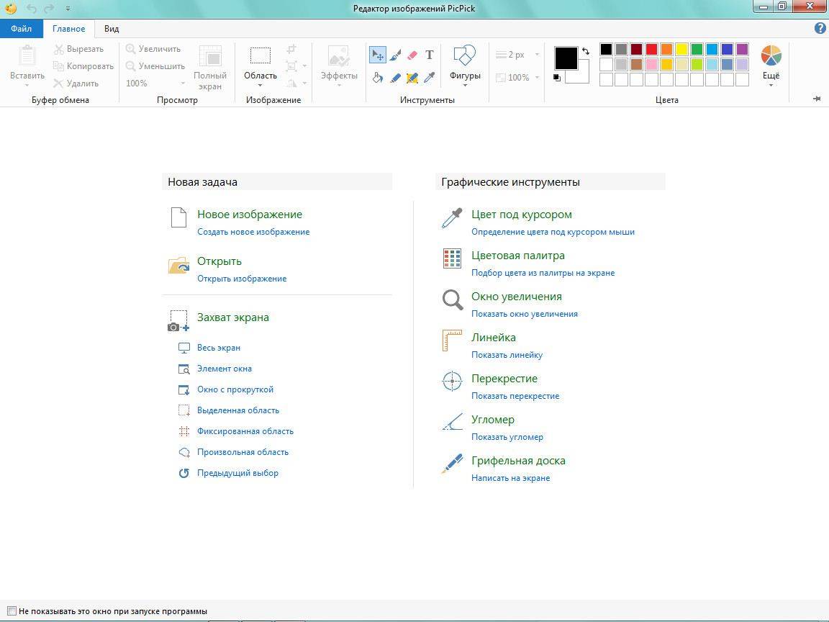829x622 pixels.
Task: Click the Undo arrow in the quick access toolbar
Action: [x=32, y=9]
